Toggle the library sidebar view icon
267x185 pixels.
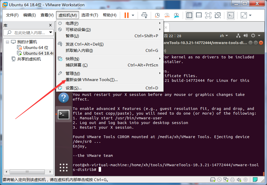(x=189, y=15)
